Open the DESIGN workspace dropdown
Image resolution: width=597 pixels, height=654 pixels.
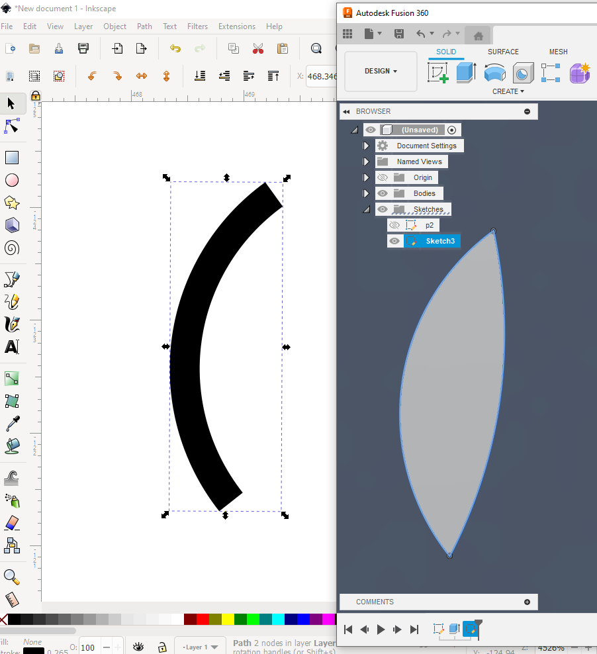pos(381,70)
